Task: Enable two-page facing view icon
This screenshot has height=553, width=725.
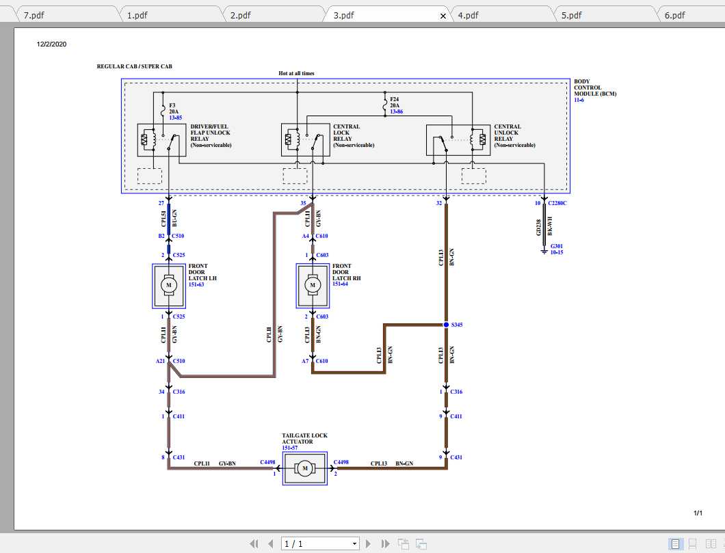Action: (x=711, y=543)
